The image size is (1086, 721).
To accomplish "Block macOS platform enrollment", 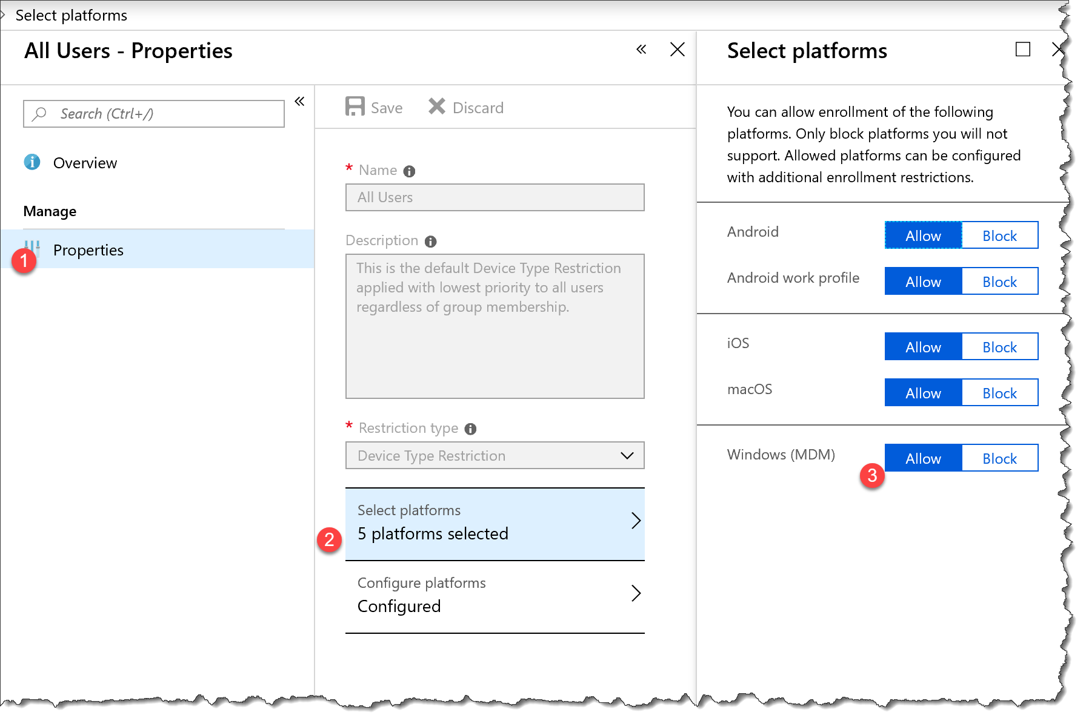I will pos(999,393).
